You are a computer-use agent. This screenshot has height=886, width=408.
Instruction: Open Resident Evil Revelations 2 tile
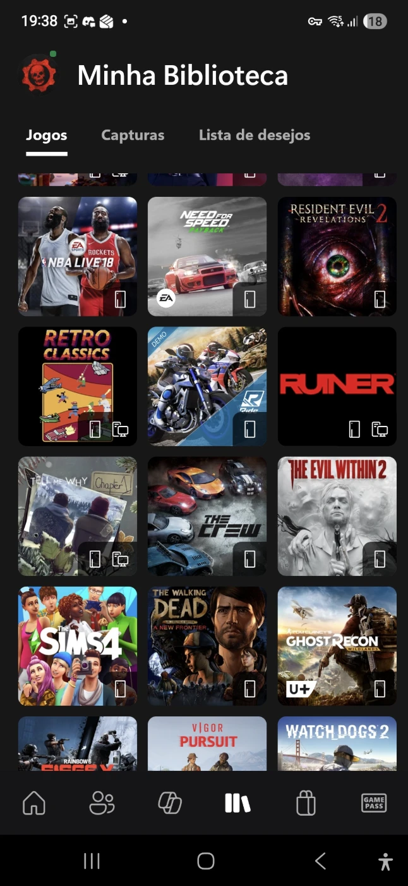tap(337, 256)
